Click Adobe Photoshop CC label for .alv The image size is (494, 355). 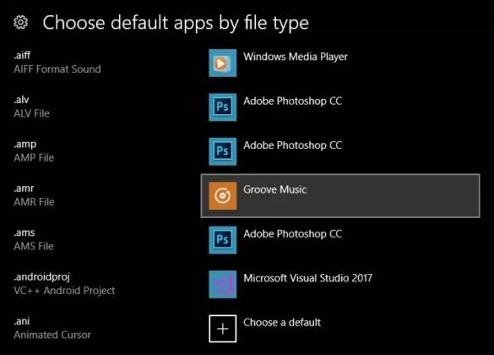293,101
